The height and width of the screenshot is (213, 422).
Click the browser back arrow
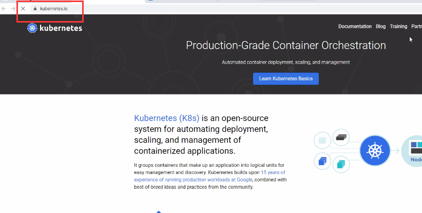[4, 9]
